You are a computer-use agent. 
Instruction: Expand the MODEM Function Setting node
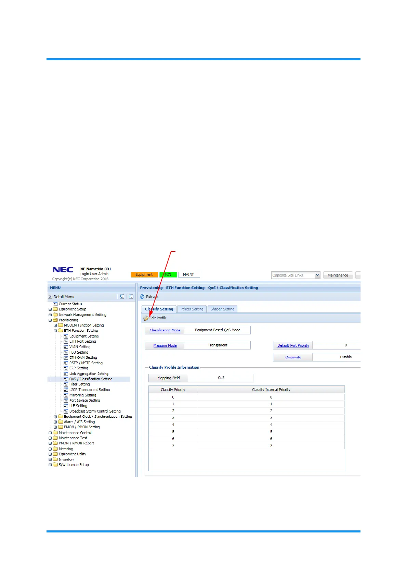click(x=55, y=326)
